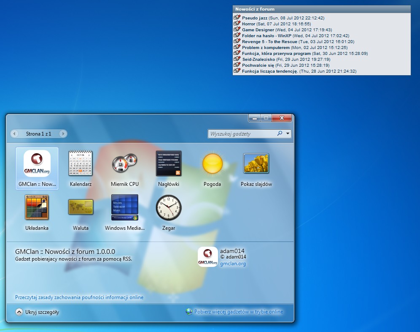420x332 pixels.
Task: Select the Waluta currency gadget
Action: click(81, 207)
